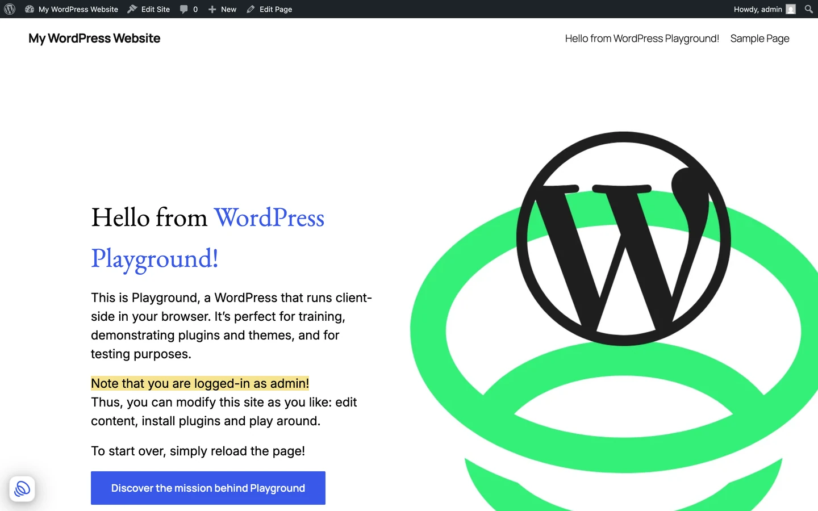The image size is (818, 511).
Task: Open Hello from WordPress Playground! nav link
Action: tap(642, 39)
